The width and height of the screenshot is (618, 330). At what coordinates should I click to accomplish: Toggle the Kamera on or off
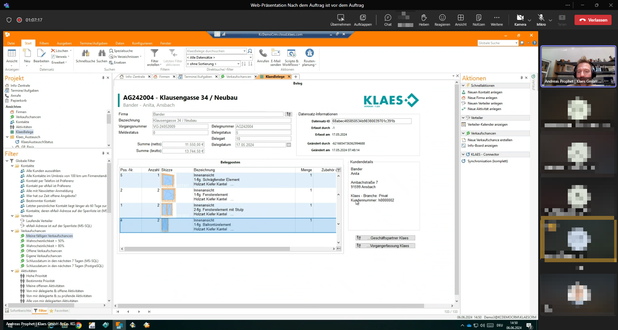(x=520, y=20)
